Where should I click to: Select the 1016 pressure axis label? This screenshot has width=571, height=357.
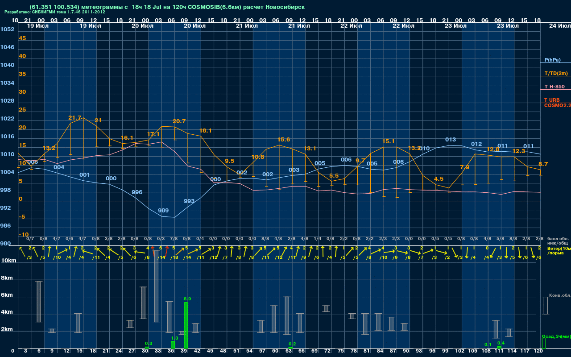coord(7,137)
